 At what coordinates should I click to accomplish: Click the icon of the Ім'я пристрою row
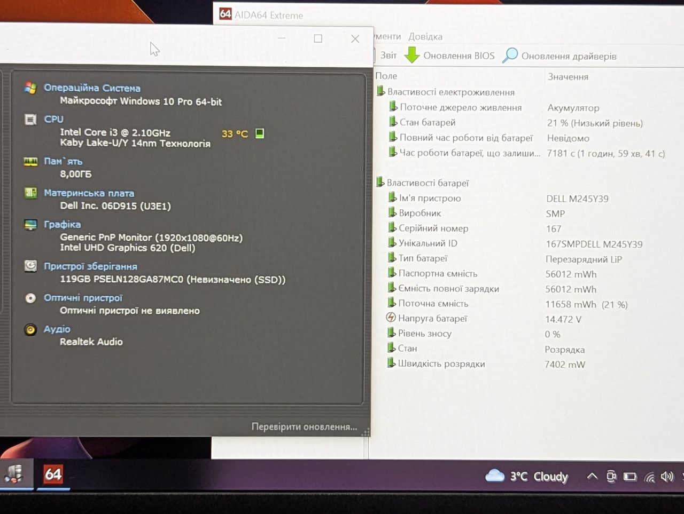392,197
